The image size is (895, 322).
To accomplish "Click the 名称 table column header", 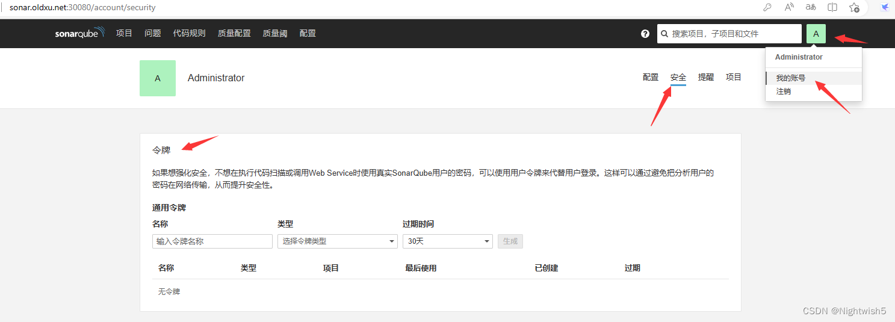I will click(166, 268).
